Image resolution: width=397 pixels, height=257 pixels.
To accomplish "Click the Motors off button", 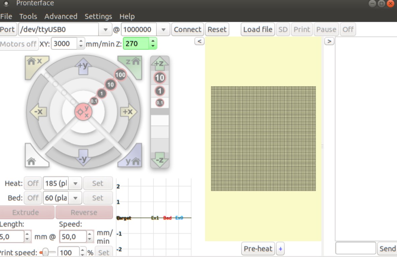I will coord(18,44).
